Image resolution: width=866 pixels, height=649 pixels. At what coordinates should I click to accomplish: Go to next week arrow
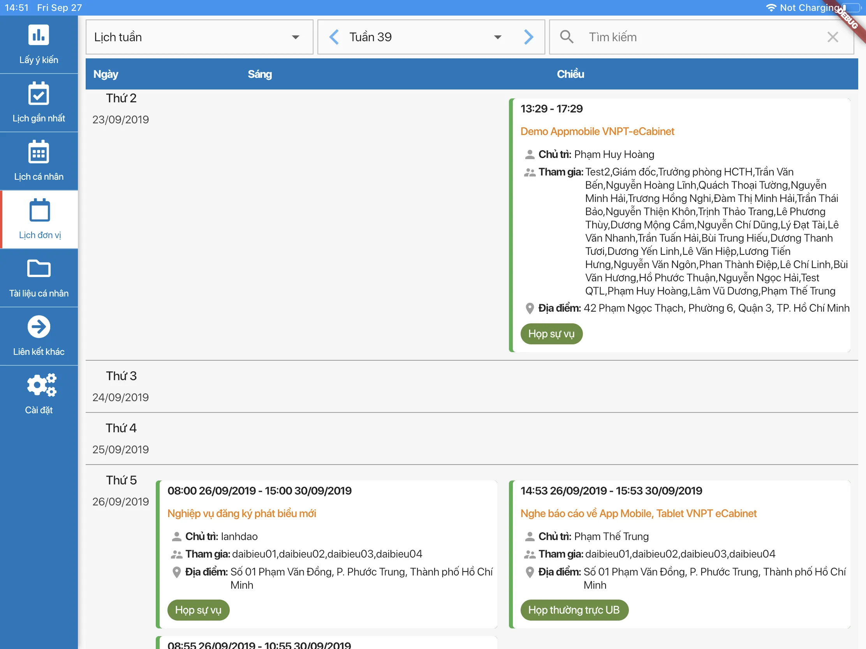pos(528,37)
